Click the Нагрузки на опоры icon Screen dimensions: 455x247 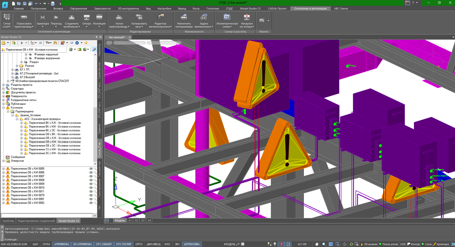click(x=246, y=21)
